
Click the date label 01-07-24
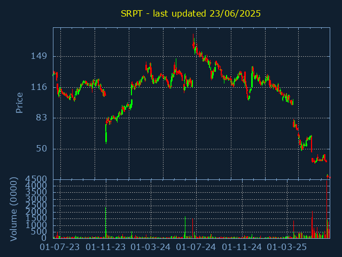196,247
